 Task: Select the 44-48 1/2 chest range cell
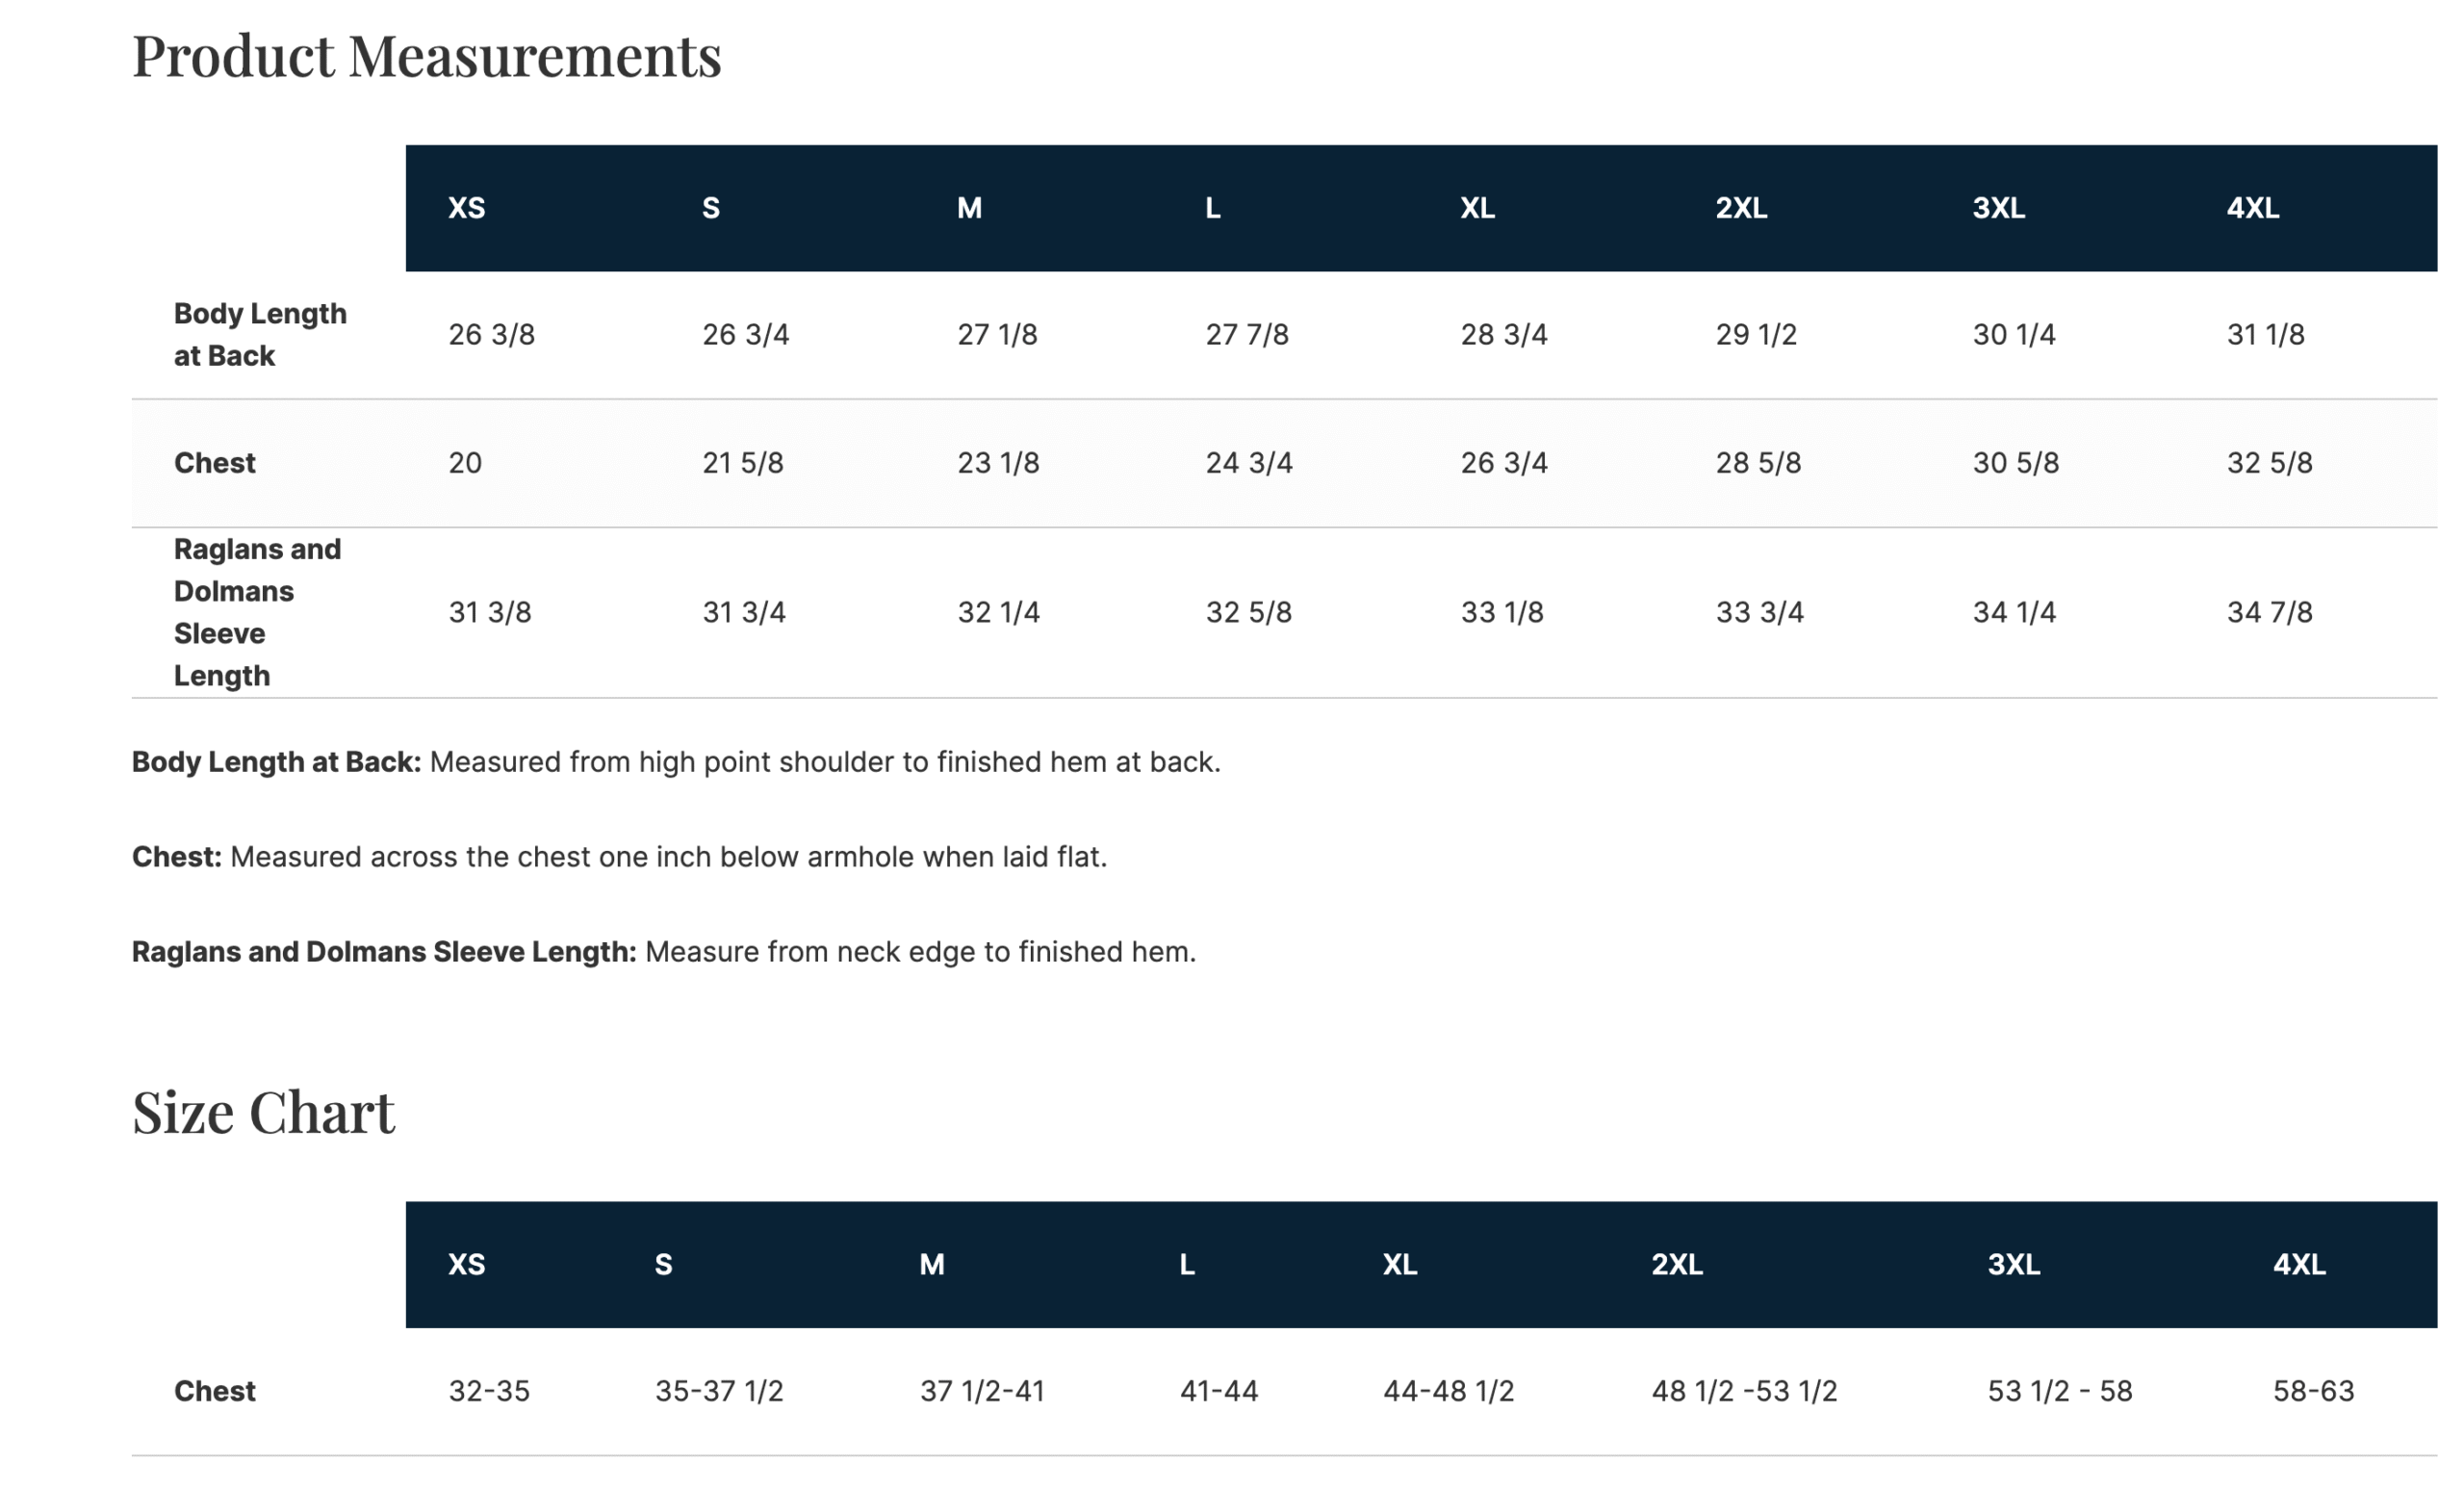[1448, 1391]
